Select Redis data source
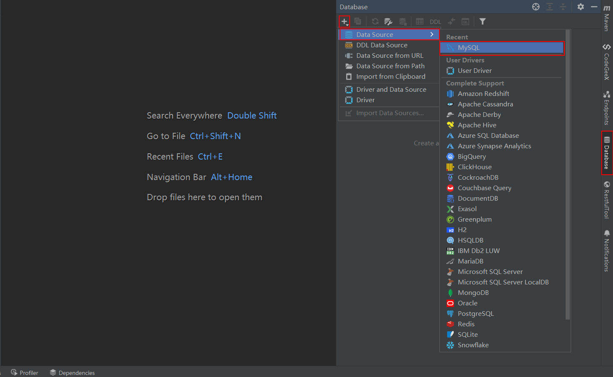 coord(502,324)
